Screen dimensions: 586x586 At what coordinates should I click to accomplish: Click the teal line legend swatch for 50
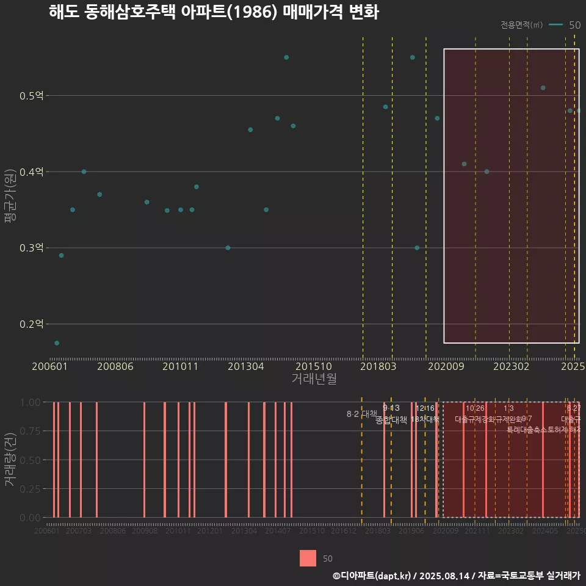coord(555,25)
